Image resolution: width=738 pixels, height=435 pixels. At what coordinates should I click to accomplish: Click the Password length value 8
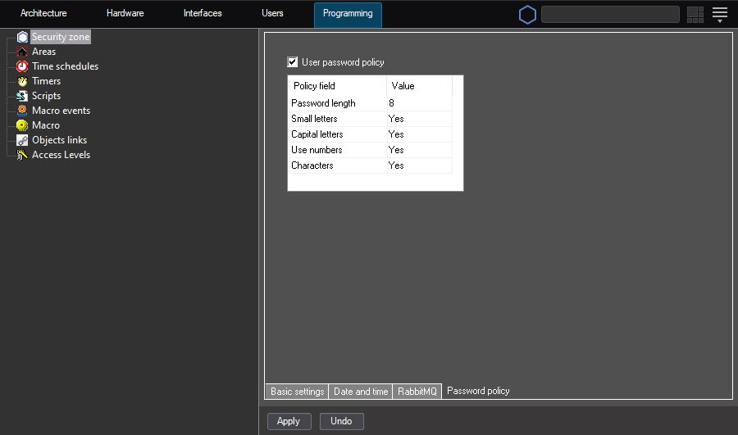[x=419, y=103]
